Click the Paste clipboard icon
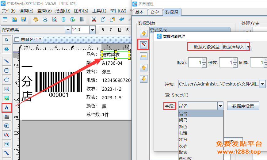Image resolution: width=267 pixels, height=160 pixels. 113,19
